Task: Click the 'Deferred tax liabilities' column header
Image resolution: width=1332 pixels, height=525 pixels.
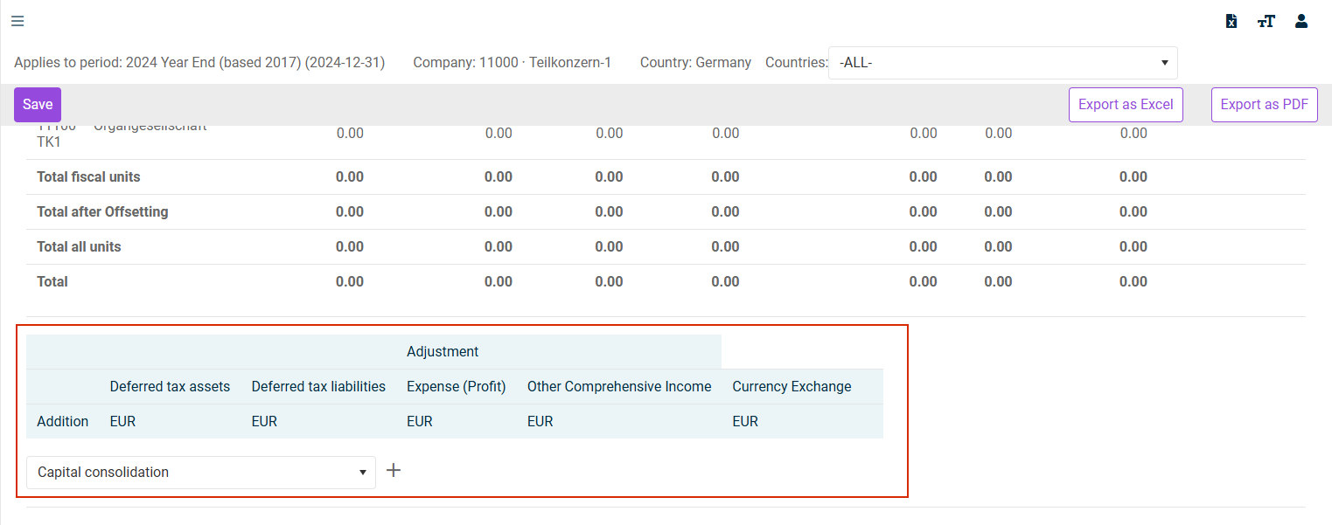Action: (318, 386)
